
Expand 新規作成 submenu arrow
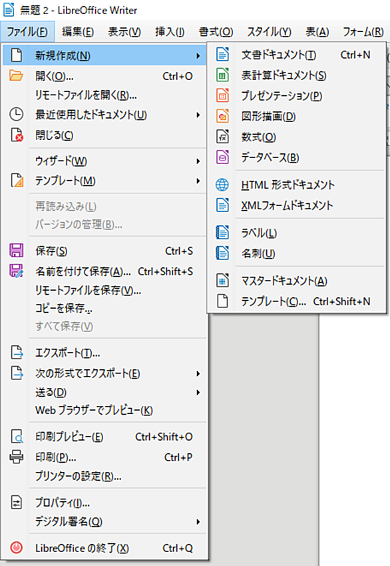tap(198, 56)
